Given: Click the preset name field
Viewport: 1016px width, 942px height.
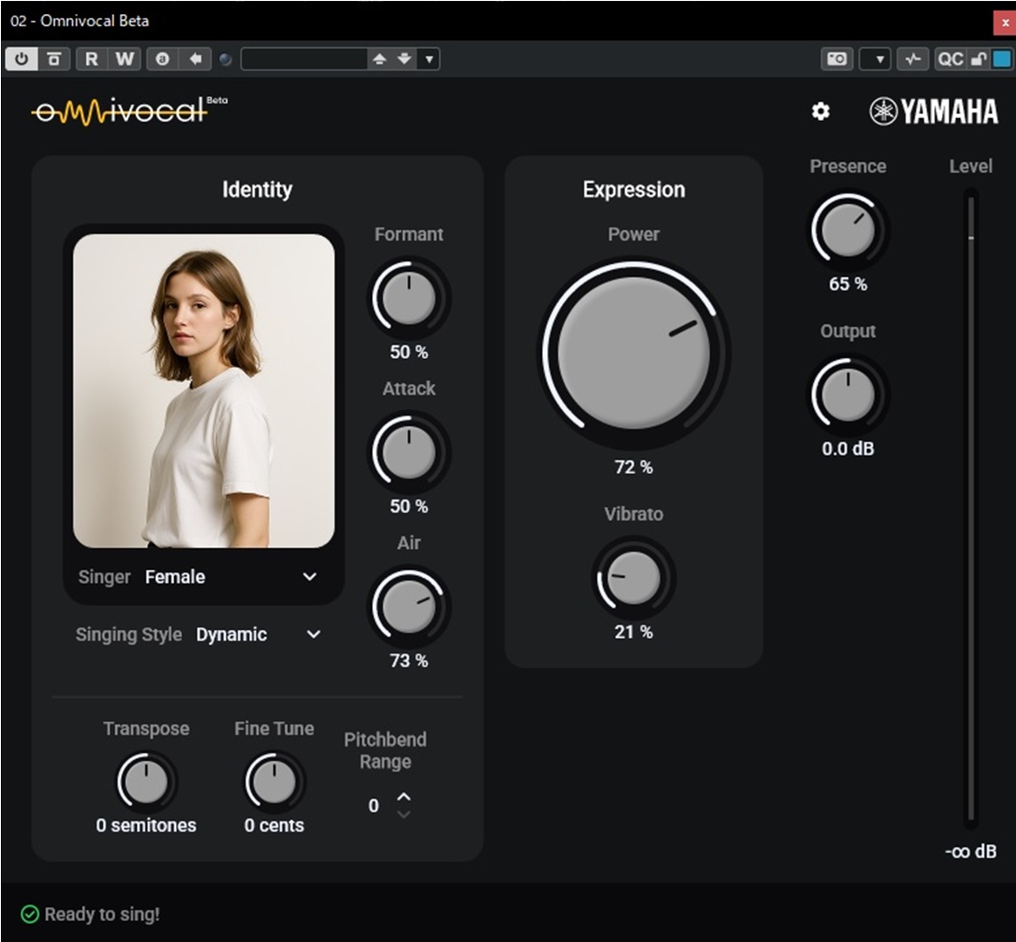Looking at the screenshot, I should point(303,59).
